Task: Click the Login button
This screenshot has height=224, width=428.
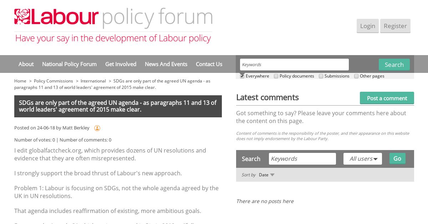Action: (368, 26)
